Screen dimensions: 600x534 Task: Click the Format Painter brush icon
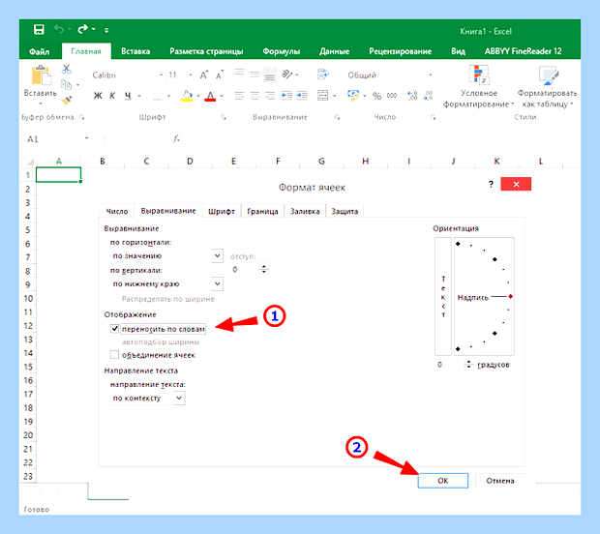click(67, 100)
